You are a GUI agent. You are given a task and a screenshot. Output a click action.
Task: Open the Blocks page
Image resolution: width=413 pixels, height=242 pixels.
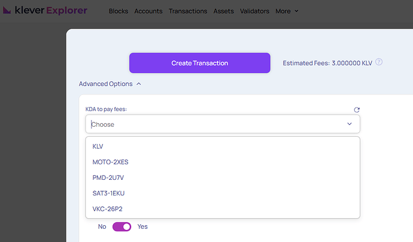point(119,11)
